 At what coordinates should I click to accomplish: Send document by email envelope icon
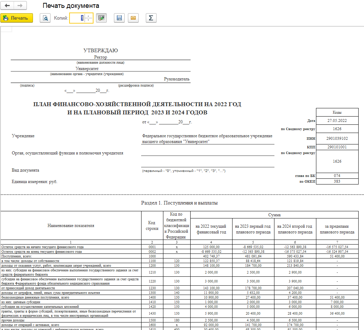[x=133, y=18]
